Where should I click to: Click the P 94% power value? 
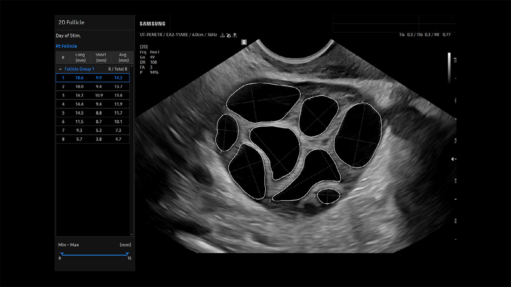tap(149, 72)
